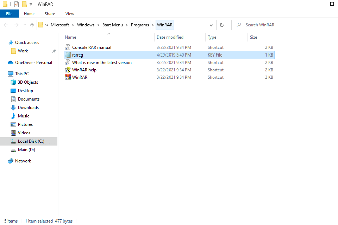Click the WinRAR help file icon
Screen dimensions: 338x225
[68, 70]
